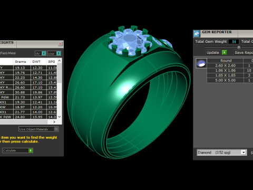Click the 24.80 grams cell
This screenshot has height=190, width=253.
tap(22, 117)
